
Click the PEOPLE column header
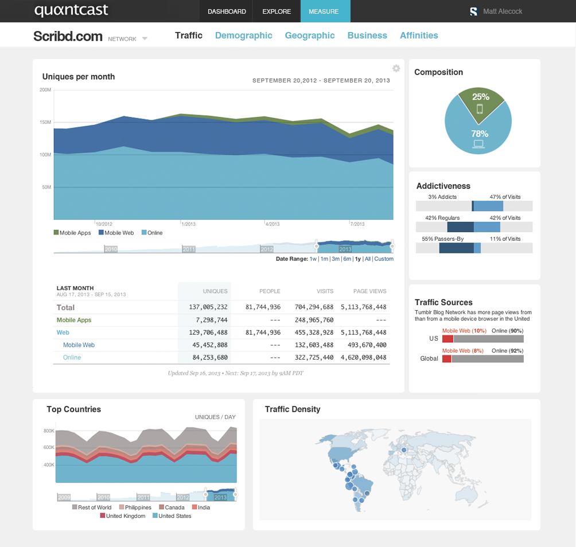(x=270, y=291)
